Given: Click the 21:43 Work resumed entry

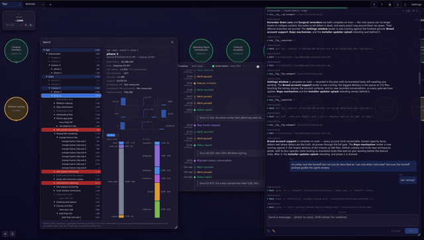Looking at the screenshot, I should point(205,132).
